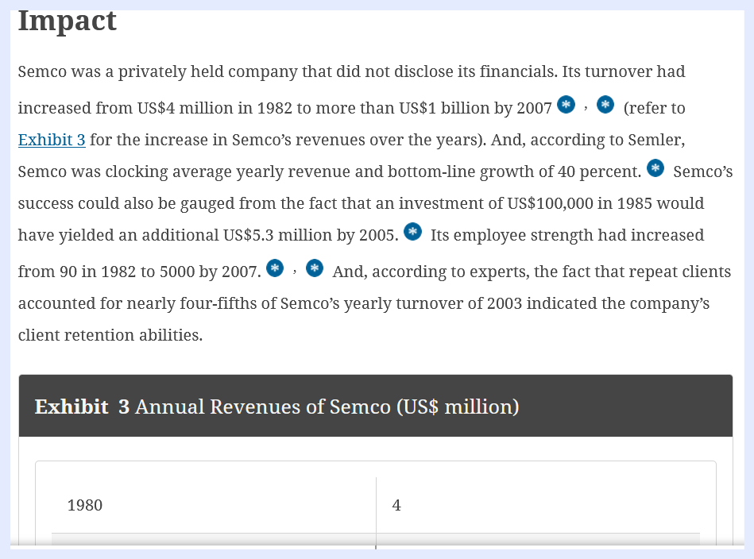Image resolution: width=754 pixels, height=559 pixels.
Task: Click first footnote marker after "5000 by 2007"
Action: pos(275,268)
